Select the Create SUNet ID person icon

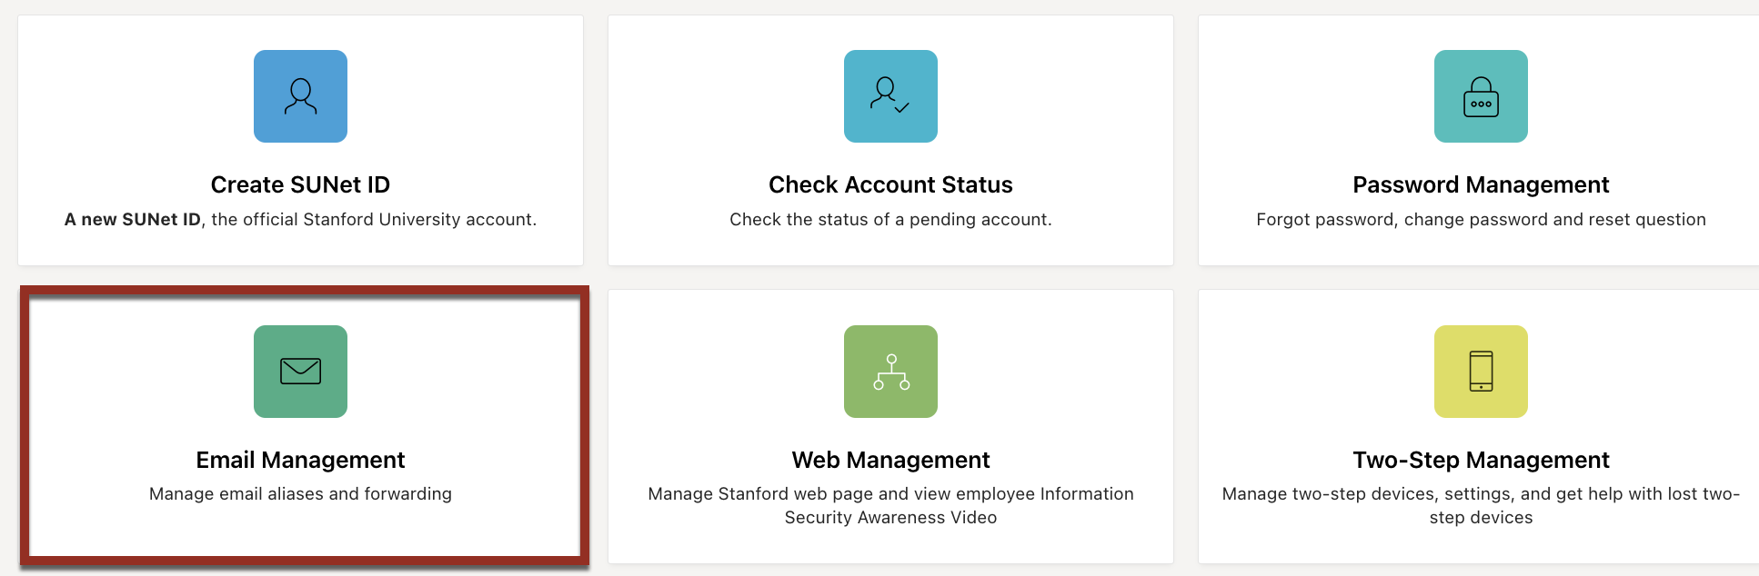(300, 96)
